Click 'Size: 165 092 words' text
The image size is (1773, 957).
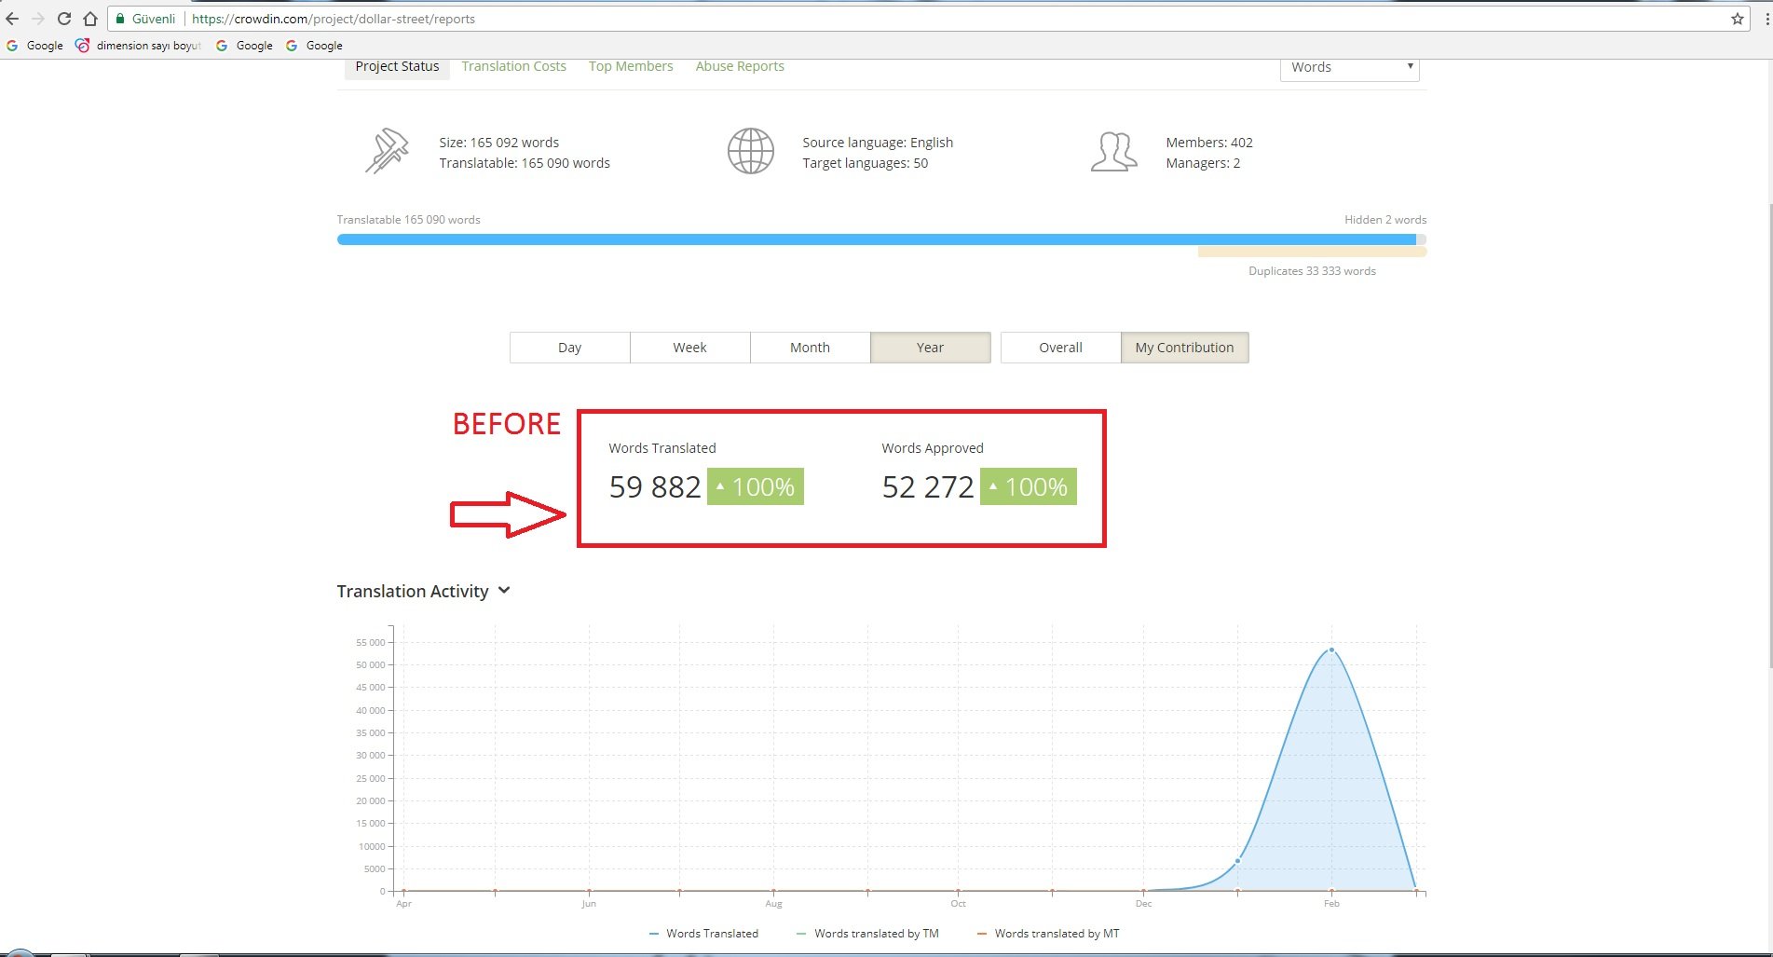click(499, 143)
